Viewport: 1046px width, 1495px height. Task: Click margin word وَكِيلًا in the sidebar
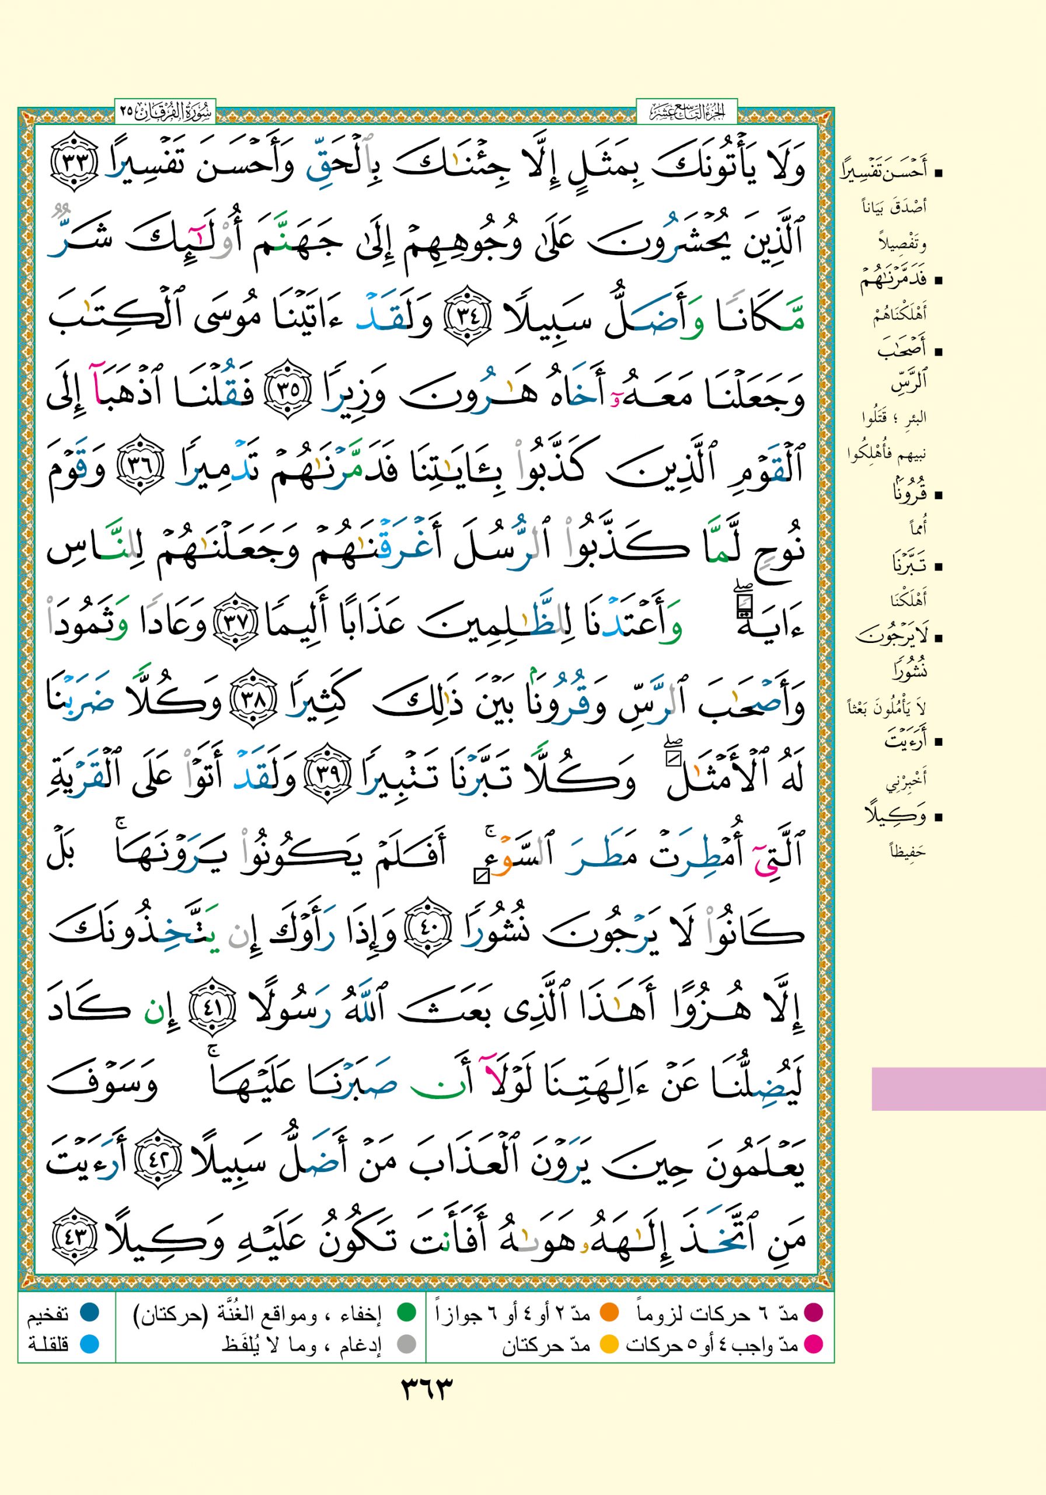point(895,815)
